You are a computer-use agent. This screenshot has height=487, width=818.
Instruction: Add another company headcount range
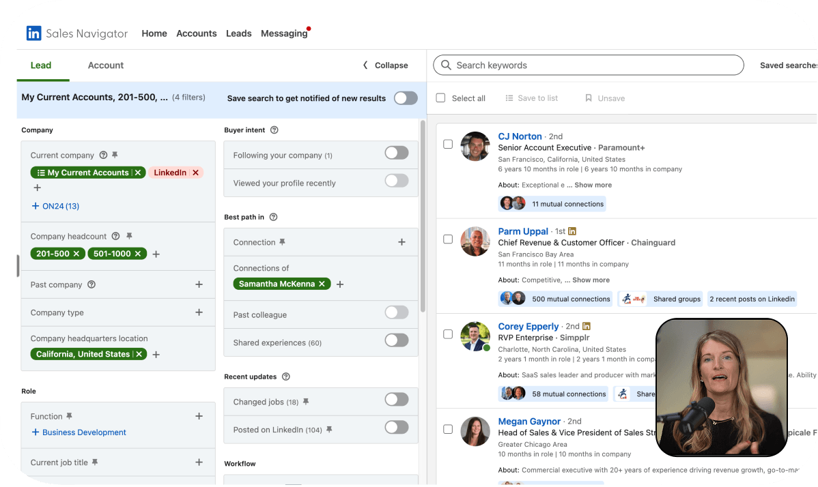coord(156,254)
